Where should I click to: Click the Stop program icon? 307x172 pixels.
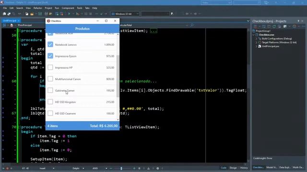91,14
